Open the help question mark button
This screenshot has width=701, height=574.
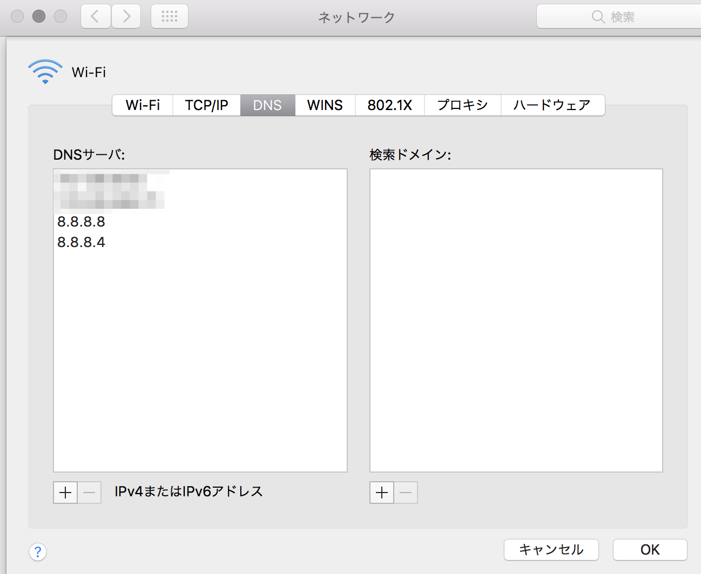tap(38, 552)
